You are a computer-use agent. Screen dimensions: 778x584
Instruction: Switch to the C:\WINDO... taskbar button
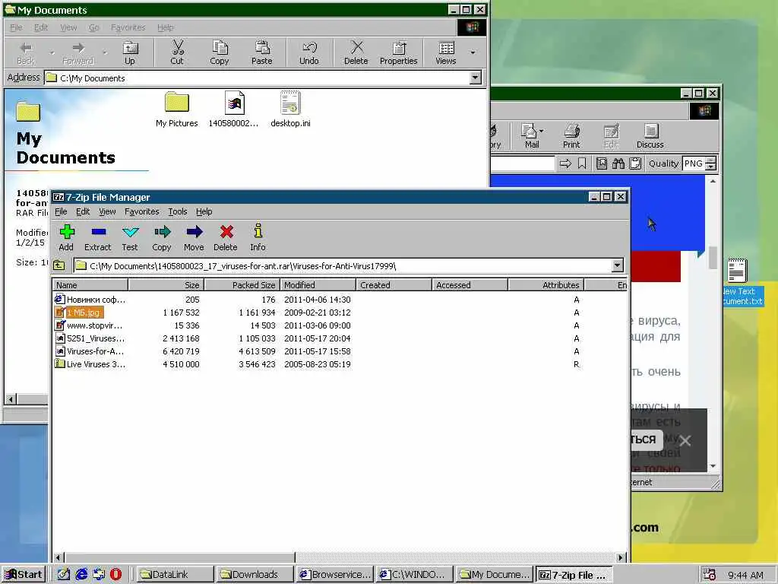[x=416, y=575]
